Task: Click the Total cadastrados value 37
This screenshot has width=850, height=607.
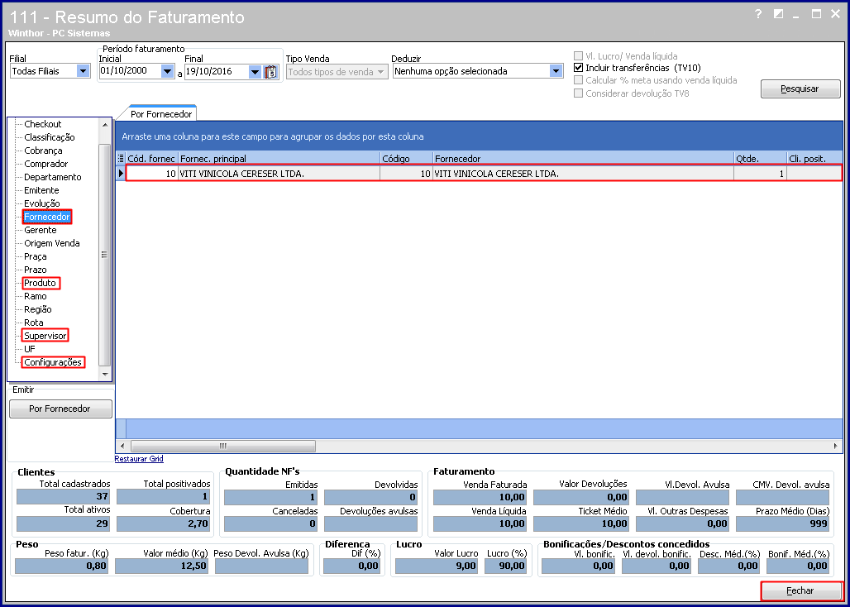Action: point(64,496)
